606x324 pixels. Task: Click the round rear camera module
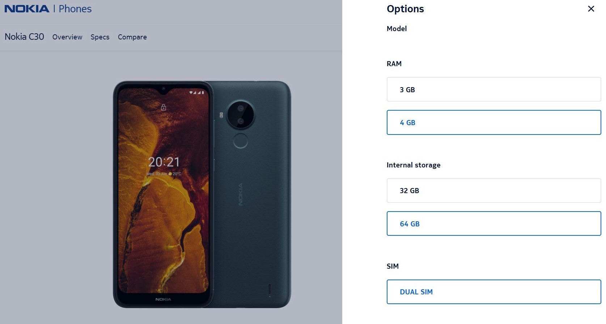tap(241, 115)
